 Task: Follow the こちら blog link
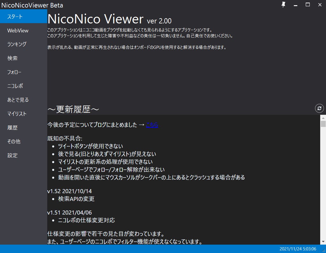152,125
